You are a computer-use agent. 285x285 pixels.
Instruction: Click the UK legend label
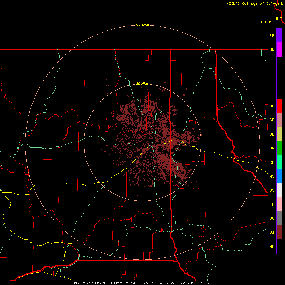272,50
